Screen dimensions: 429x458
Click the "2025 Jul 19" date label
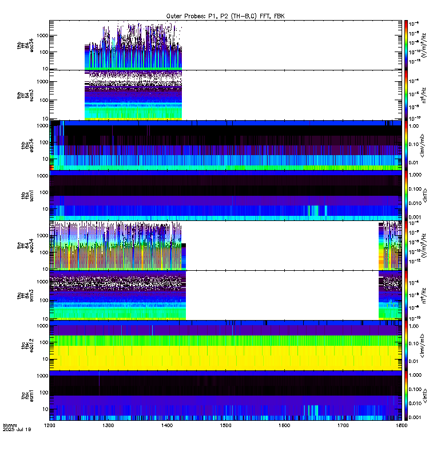click(x=17, y=429)
